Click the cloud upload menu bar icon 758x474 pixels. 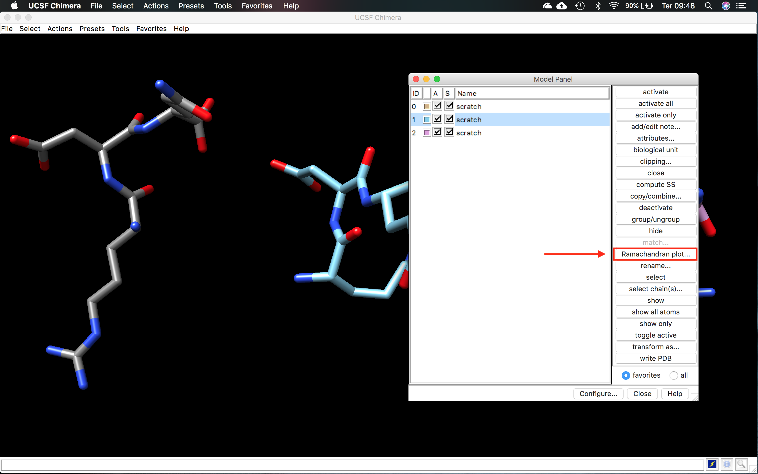(x=562, y=6)
